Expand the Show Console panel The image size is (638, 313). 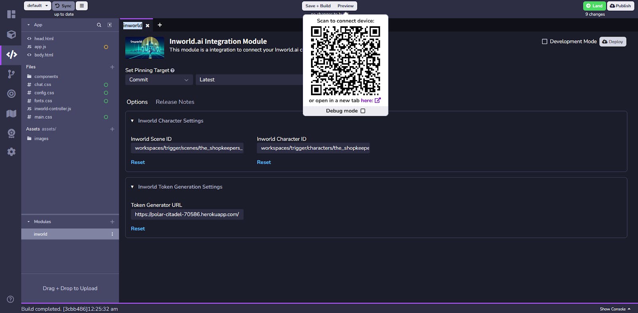point(615,309)
